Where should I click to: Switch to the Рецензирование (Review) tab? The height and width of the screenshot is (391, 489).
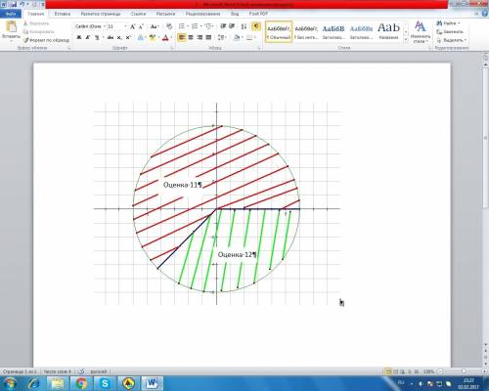pos(202,14)
